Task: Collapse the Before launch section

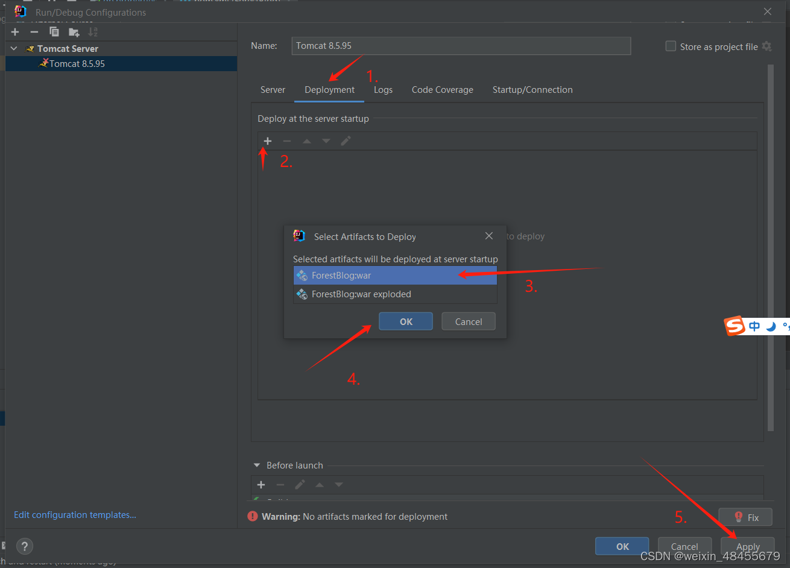Action: [x=258, y=465]
